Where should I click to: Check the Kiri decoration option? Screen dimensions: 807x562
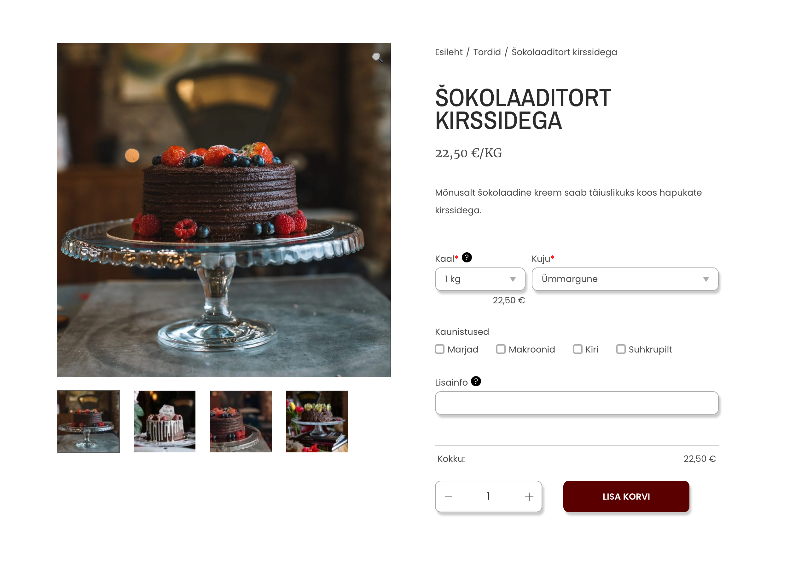pos(578,349)
